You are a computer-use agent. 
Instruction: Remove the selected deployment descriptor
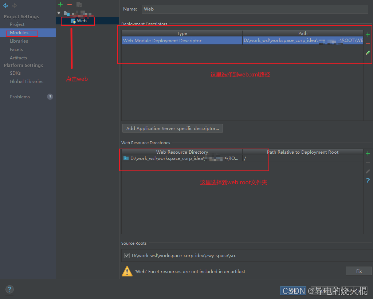[368, 44]
